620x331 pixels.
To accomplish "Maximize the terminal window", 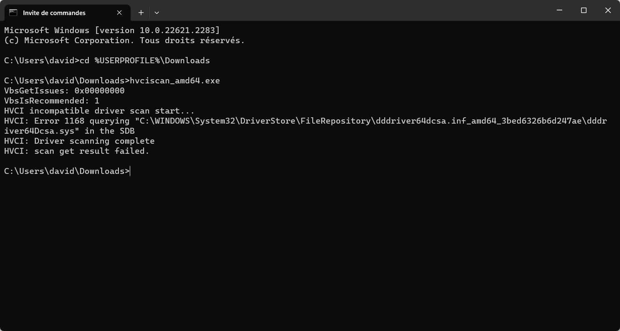I will (x=584, y=10).
